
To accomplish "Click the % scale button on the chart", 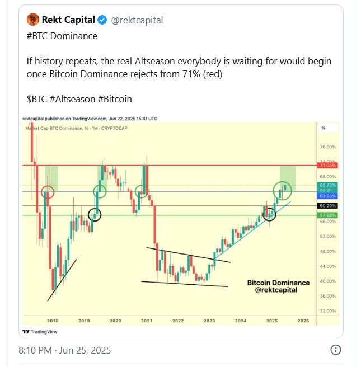I will [327, 128].
